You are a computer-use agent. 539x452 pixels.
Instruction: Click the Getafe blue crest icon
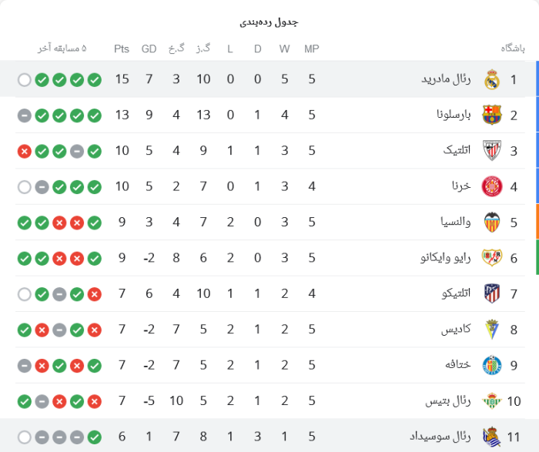tap(492, 365)
